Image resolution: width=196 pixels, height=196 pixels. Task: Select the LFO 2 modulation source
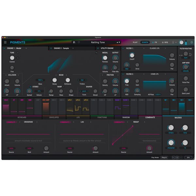tap(78, 100)
